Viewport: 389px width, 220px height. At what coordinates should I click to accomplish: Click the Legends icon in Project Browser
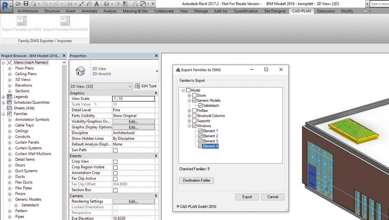point(9,97)
